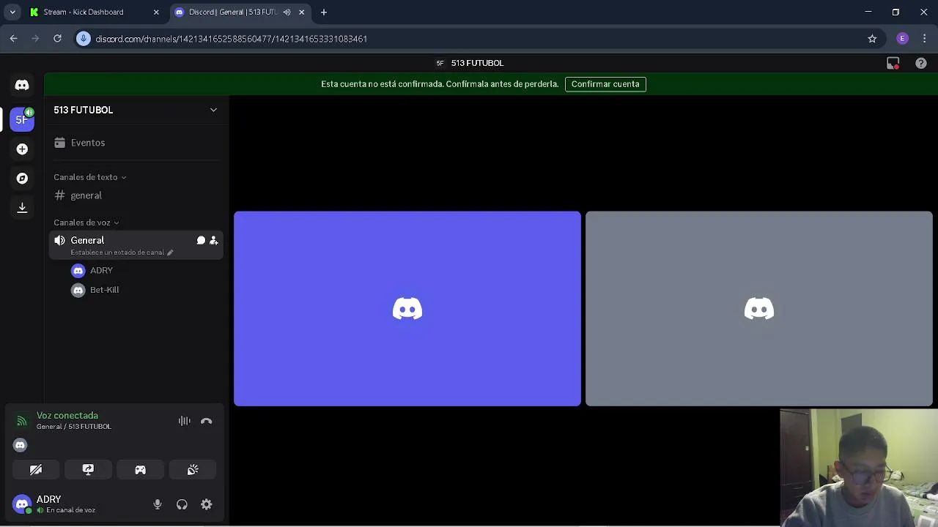
Task: Click General / 513 FUTUBOL link
Action: tap(74, 427)
